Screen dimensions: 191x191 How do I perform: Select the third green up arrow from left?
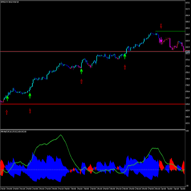pos(81,71)
